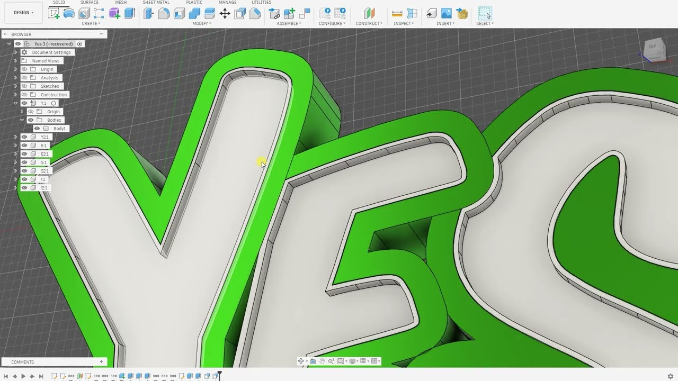Open the DESIGN workspace dropdown
Image resolution: width=678 pixels, height=381 pixels.
pyautogui.click(x=23, y=13)
